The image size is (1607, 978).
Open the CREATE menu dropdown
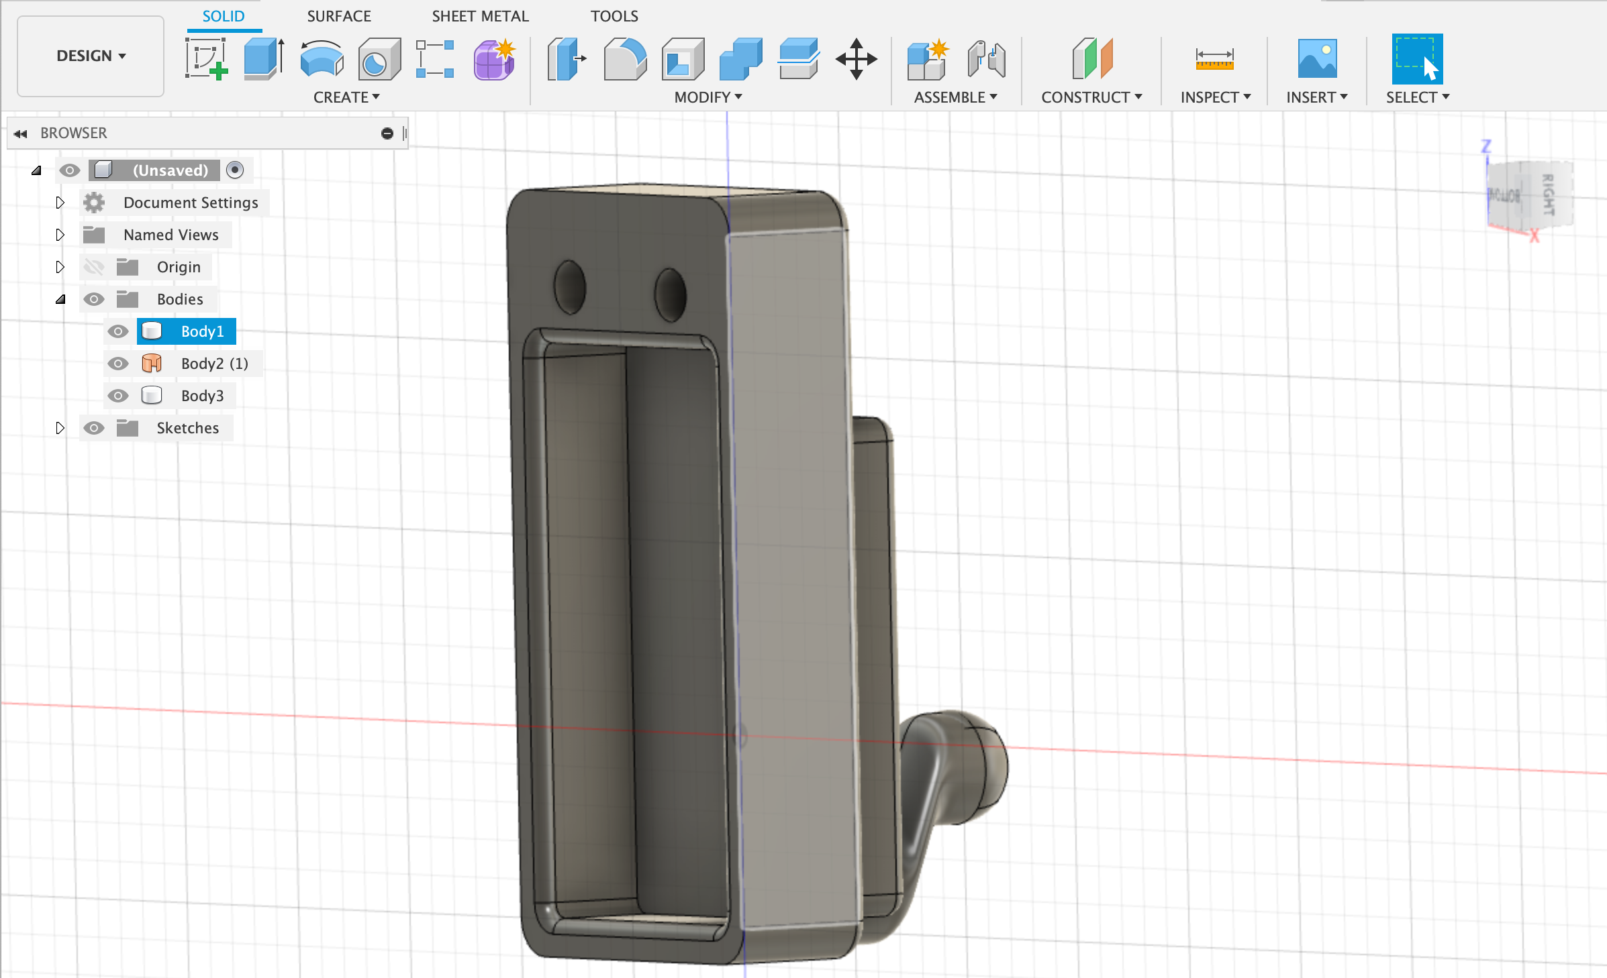[345, 97]
